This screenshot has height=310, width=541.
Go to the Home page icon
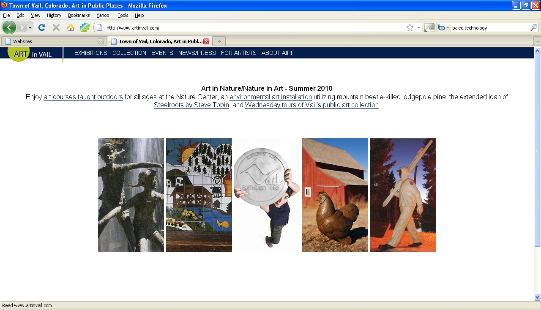(x=71, y=27)
